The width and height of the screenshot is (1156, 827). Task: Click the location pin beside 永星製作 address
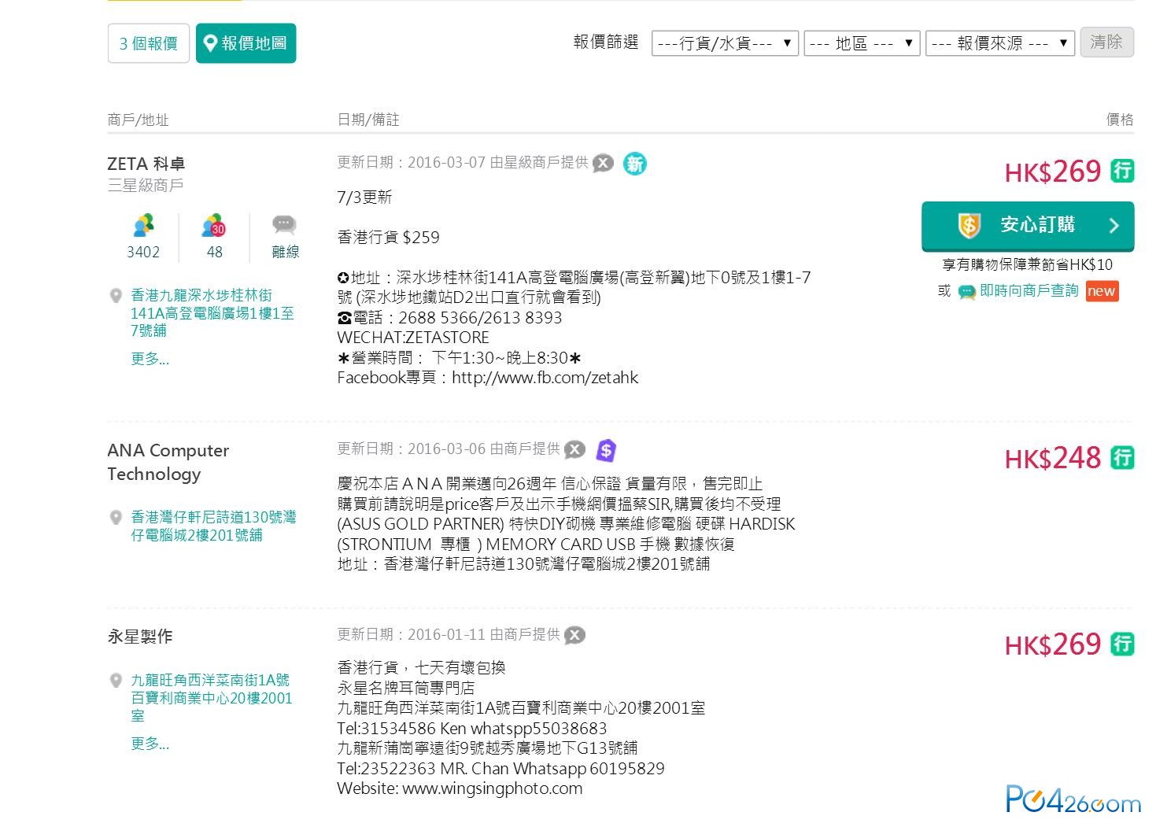tap(116, 681)
